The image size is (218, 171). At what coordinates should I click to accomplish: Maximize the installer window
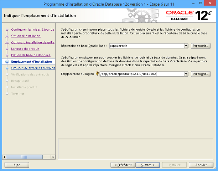(201, 3)
